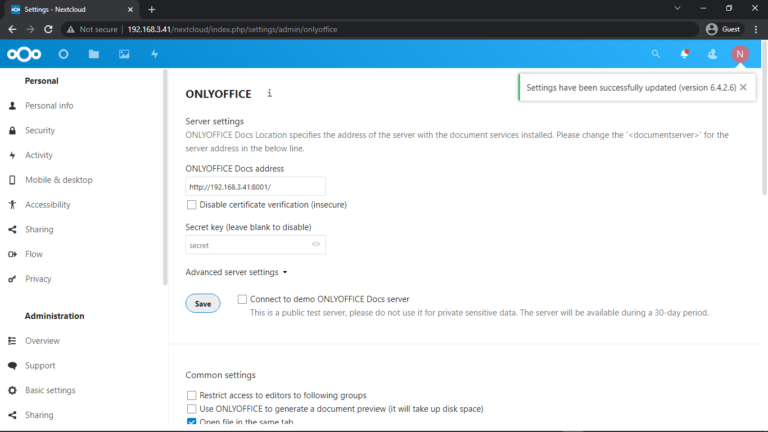Open Support section
This screenshot has width=768, height=432.
pyautogui.click(x=40, y=366)
